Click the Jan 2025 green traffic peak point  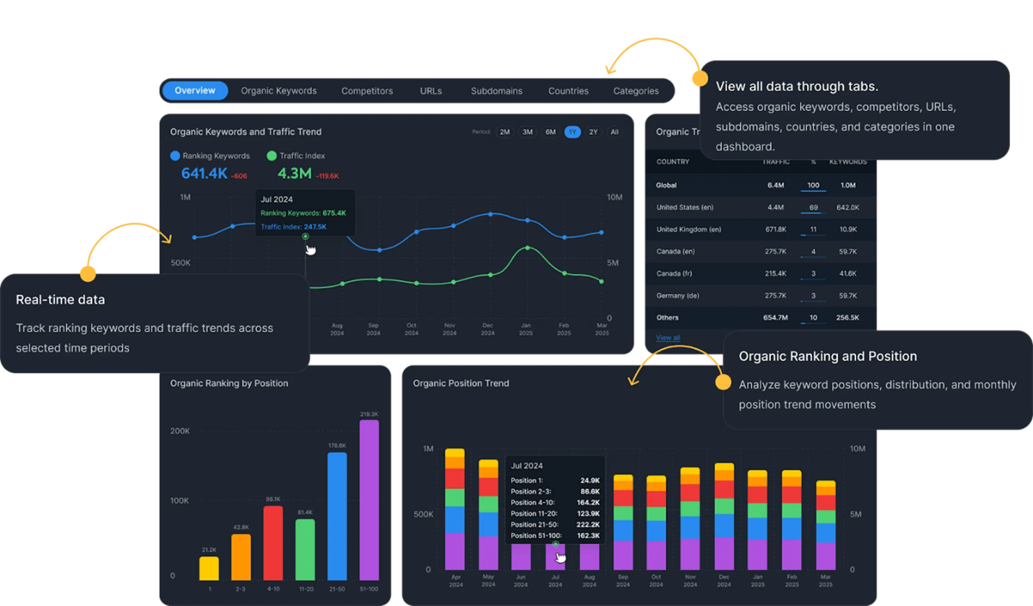(x=527, y=247)
